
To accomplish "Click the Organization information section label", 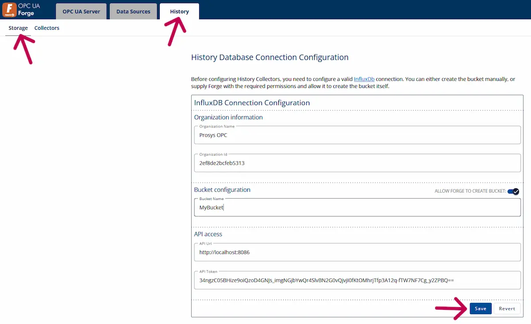I will click(x=228, y=117).
